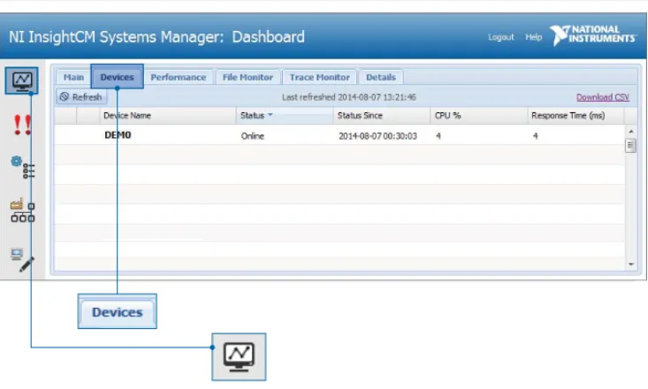
Task: Select the DEMO device name cell
Action: pyautogui.click(x=118, y=135)
